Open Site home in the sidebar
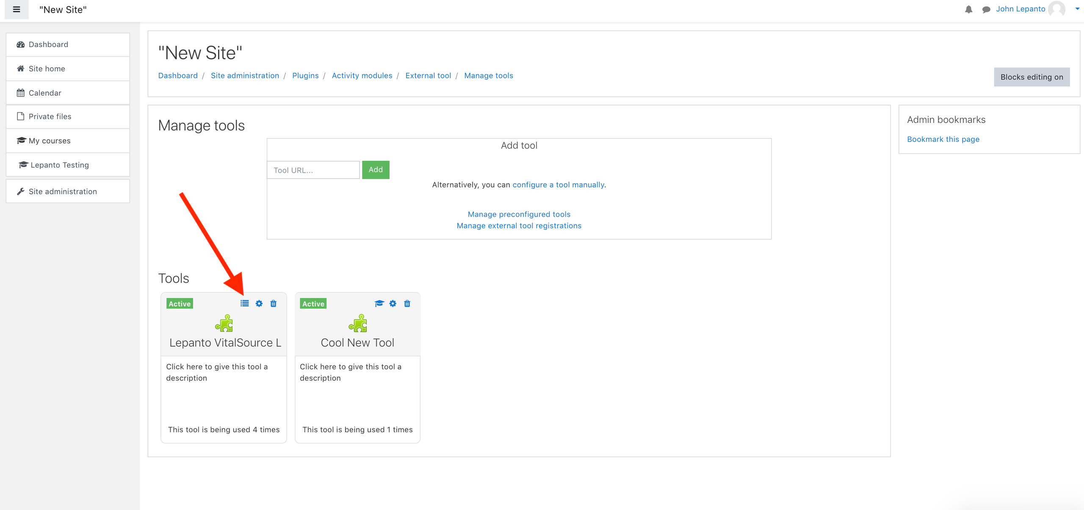The image size is (1084, 510). pyautogui.click(x=68, y=69)
